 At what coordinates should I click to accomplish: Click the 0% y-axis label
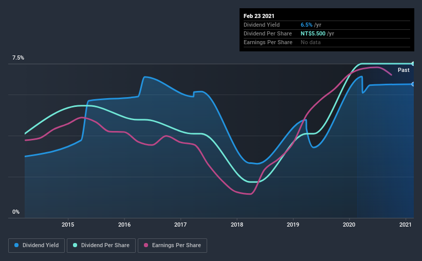pos(16,212)
